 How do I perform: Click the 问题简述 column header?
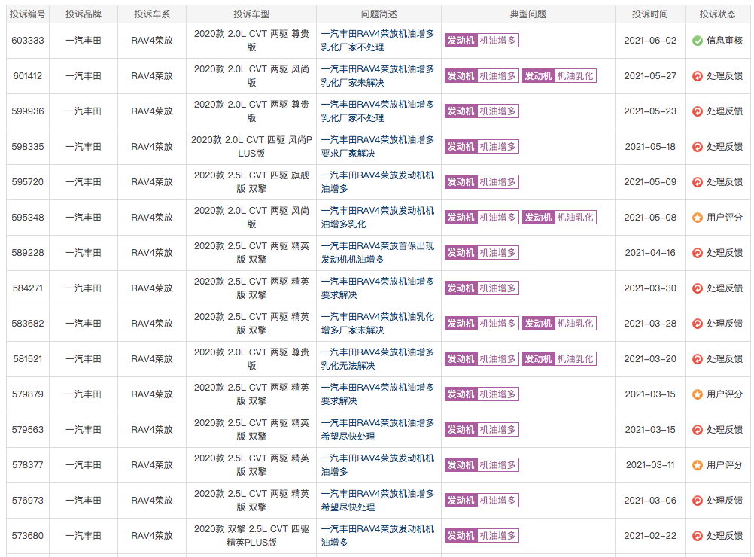point(379,14)
